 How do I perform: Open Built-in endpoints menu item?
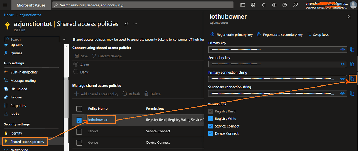click(x=24, y=72)
